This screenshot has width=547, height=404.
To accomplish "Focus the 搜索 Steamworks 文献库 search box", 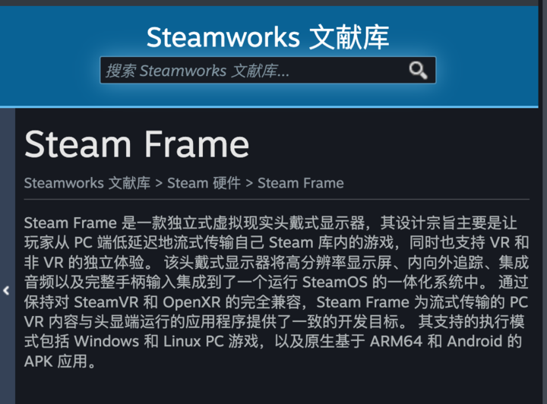I will pos(267,71).
